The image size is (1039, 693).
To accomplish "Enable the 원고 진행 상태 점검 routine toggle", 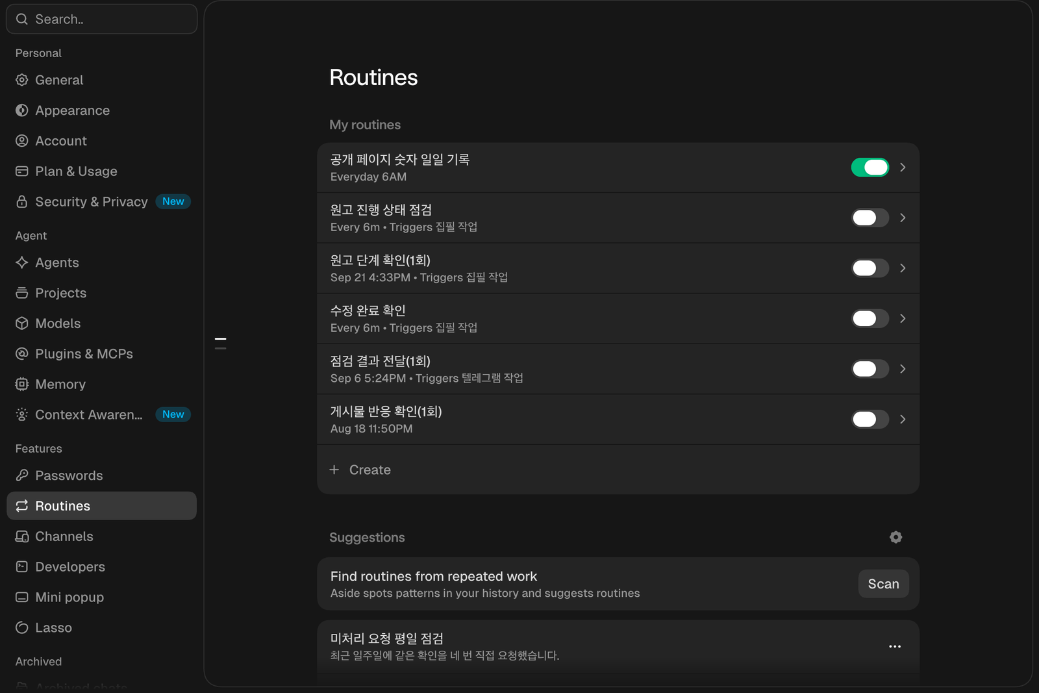I will [870, 218].
